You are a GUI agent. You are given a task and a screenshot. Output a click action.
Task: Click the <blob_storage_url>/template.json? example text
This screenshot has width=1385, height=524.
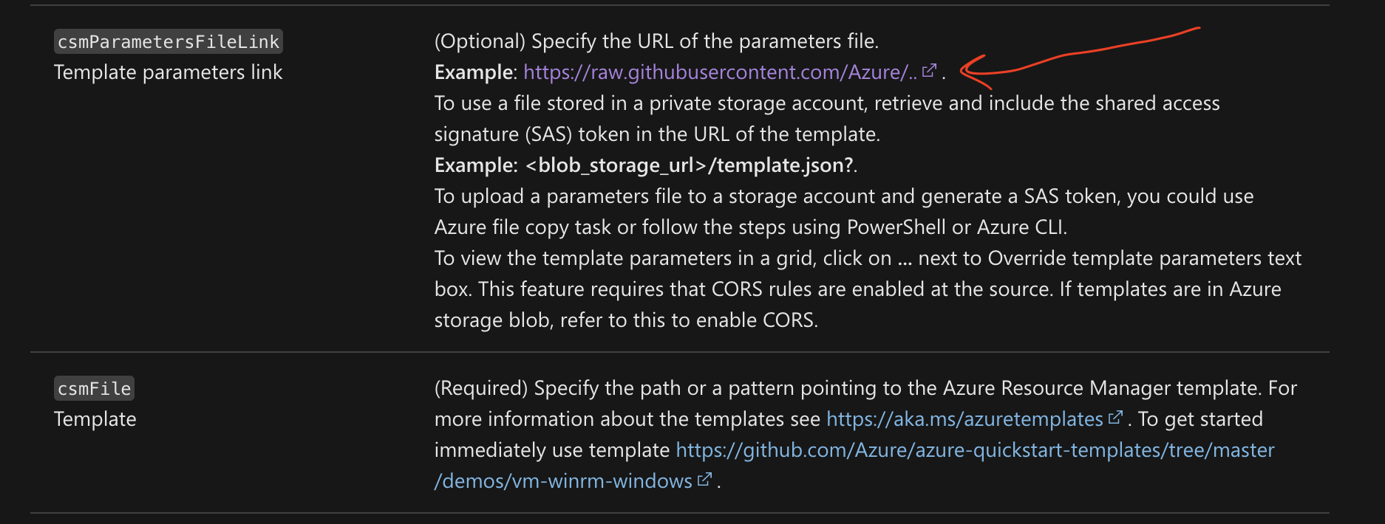click(x=690, y=165)
